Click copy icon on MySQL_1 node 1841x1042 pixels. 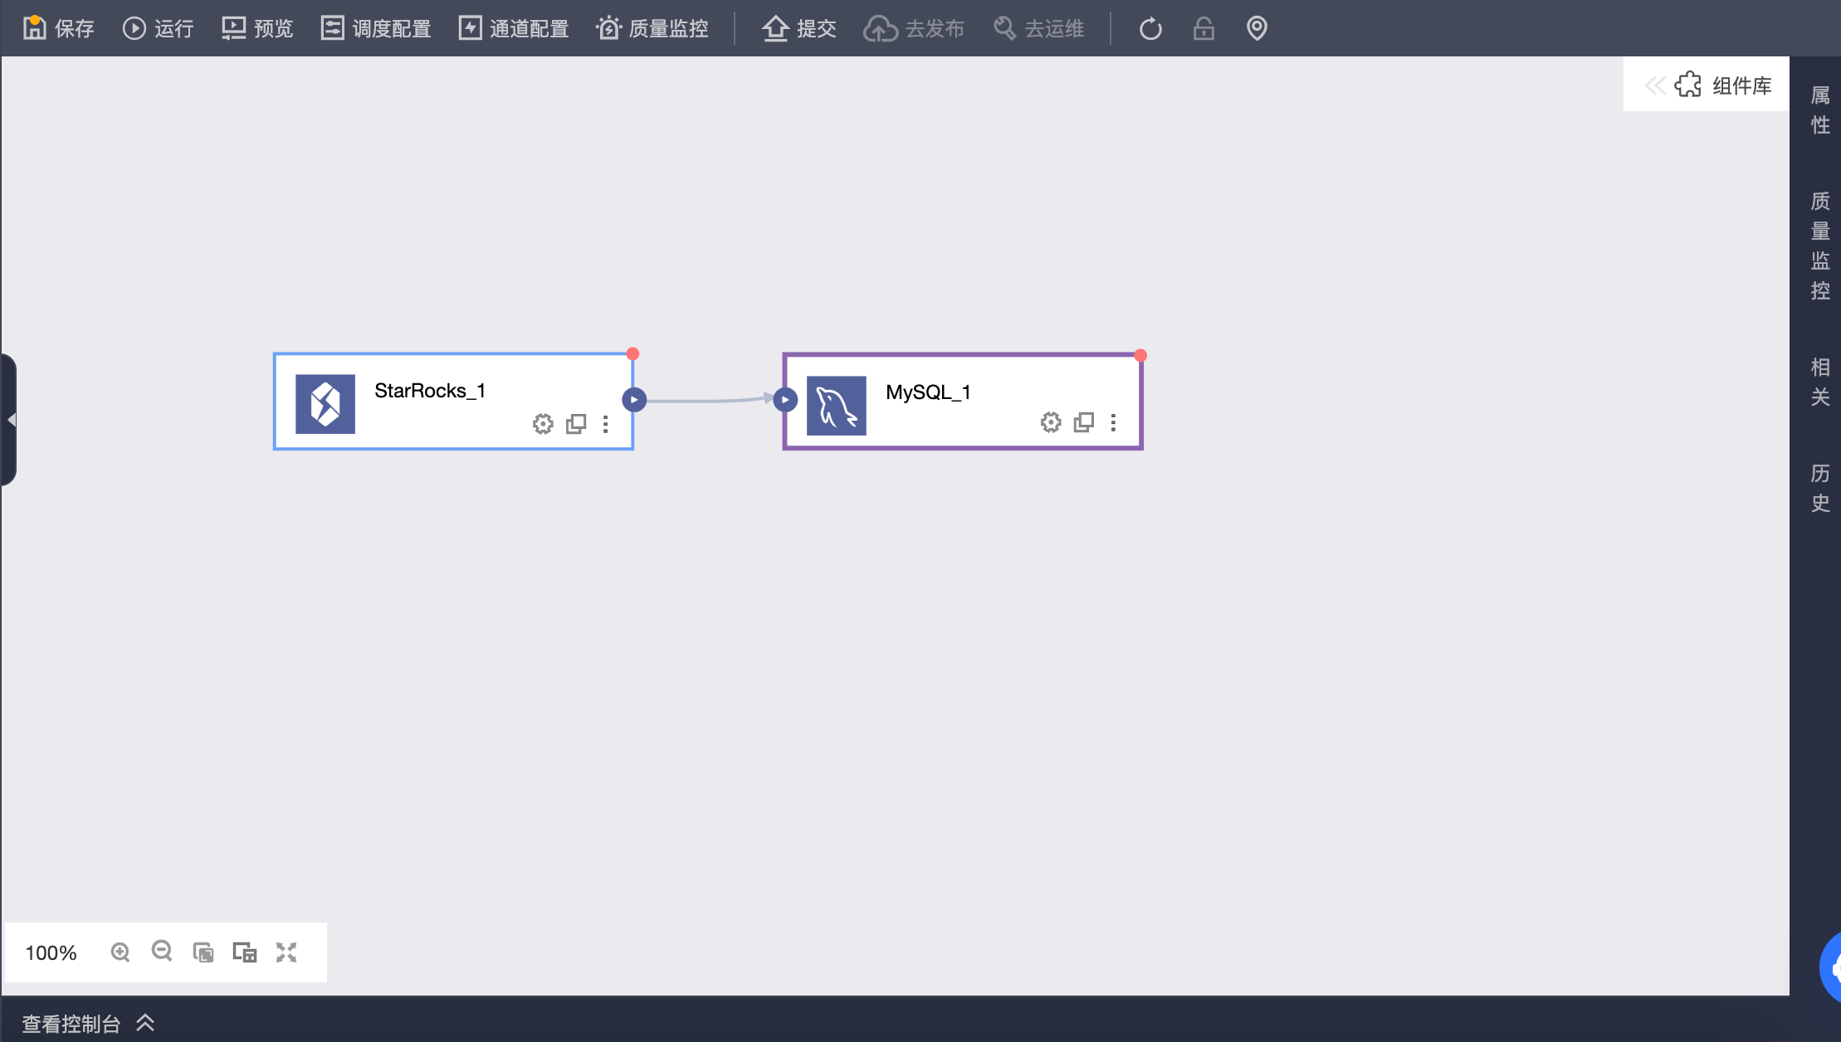1083,422
